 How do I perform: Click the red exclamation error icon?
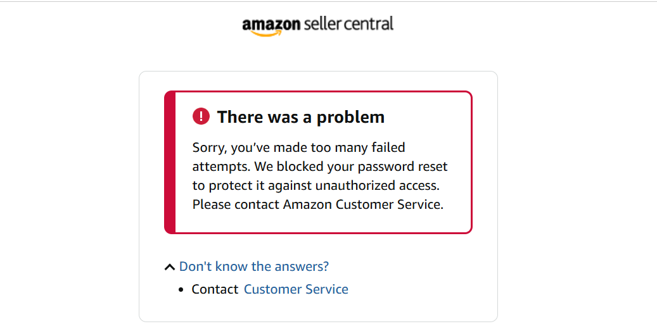pyautogui.click(x=201, y=116)
